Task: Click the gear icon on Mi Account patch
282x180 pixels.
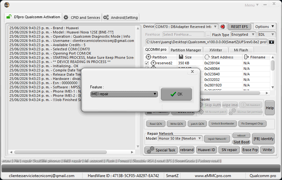Action: [x=202, y=112]
